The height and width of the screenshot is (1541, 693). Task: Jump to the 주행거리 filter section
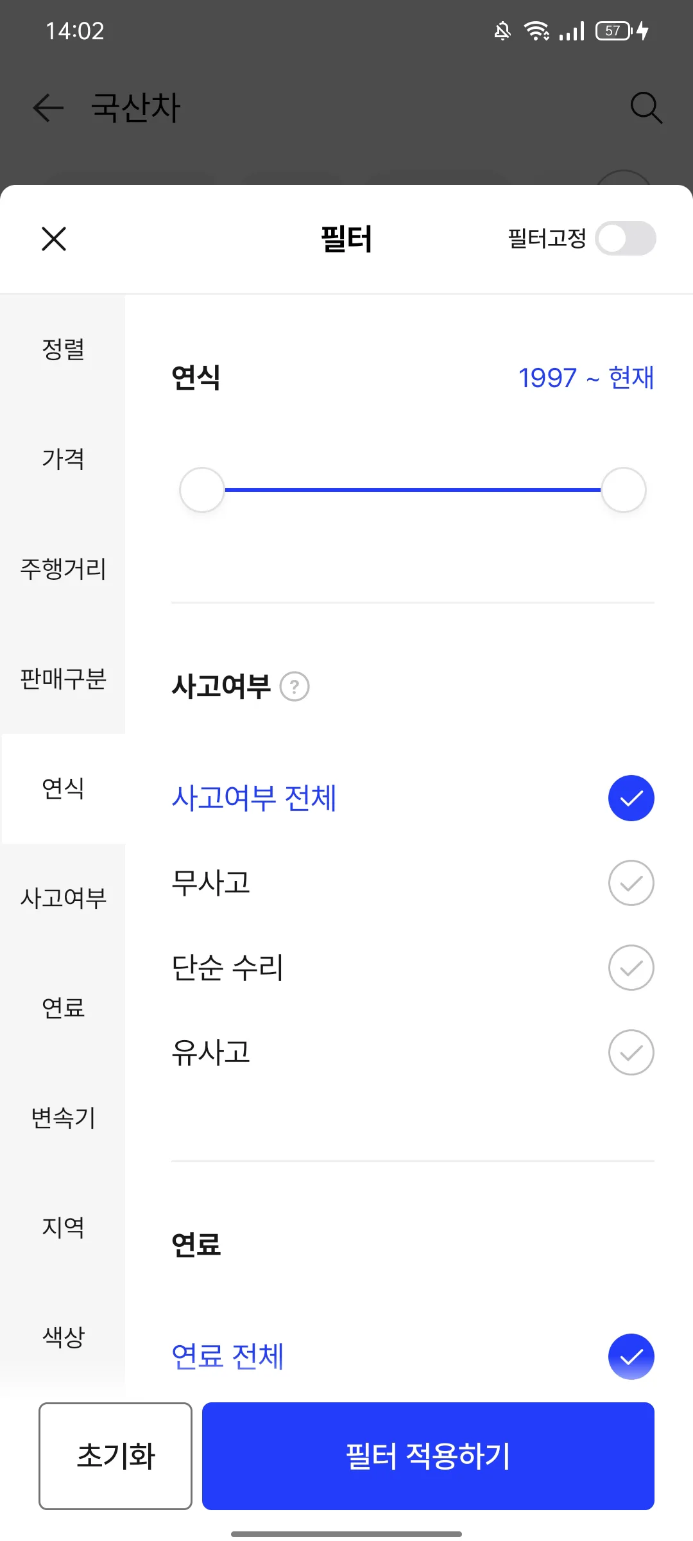tap(63, 569)
